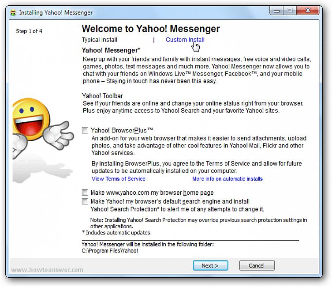This screenshot has width=332, height=287.
Task: Click the 'Welcome to Yahoo! Messenger' heading
Action: 151,29
